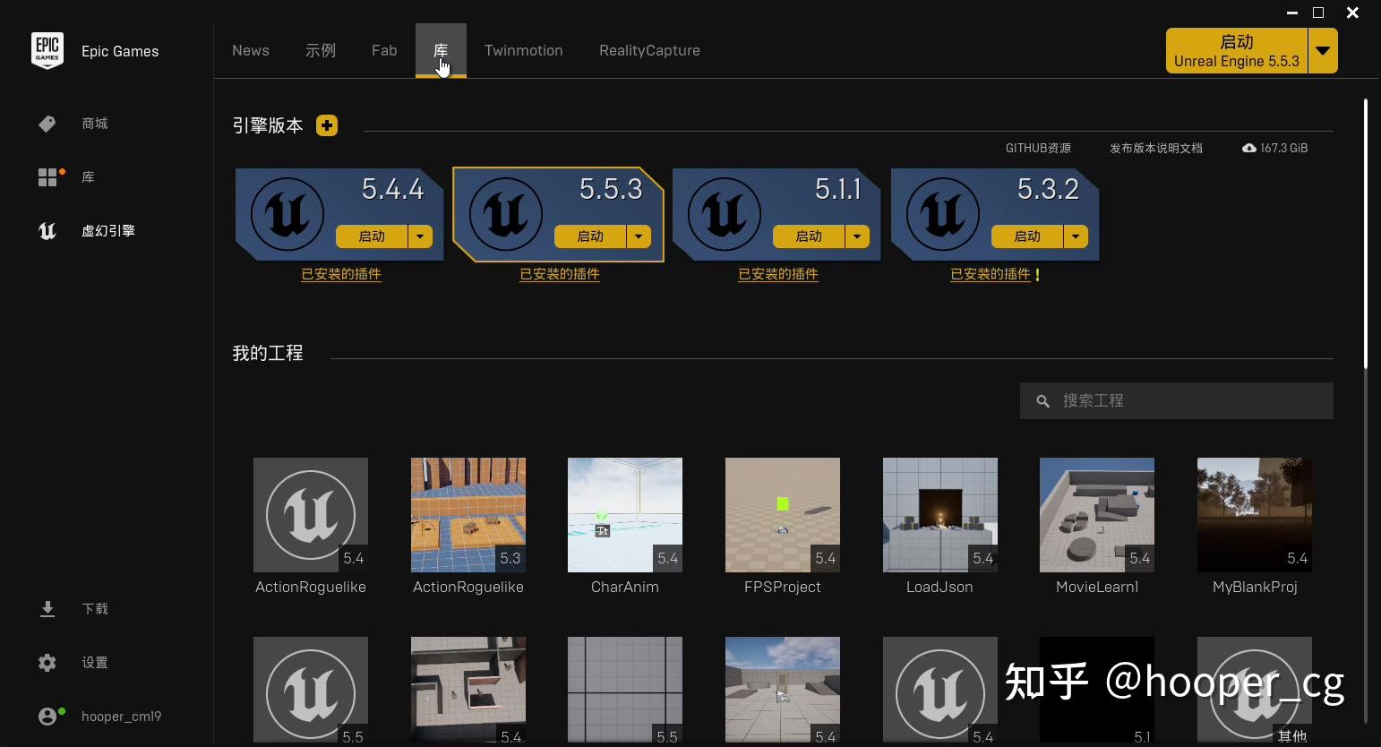Open the FPSProject project thumbnail
Image resolution: width=1381 pixels, height=747 pixels.
click(x=782, y=515)
